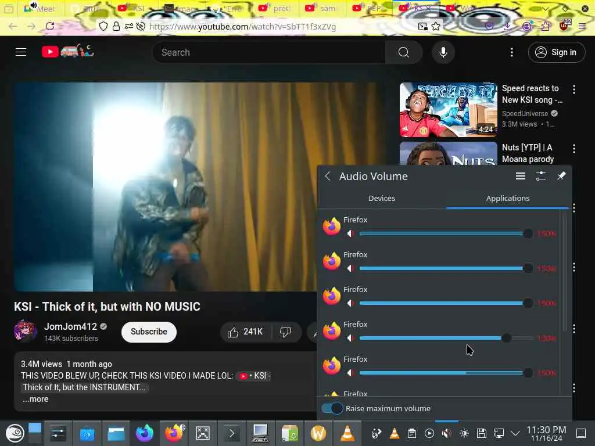Open the JomJom412 channel name link
Viewport: 595px width, 446px height.
(x=70, y=326)
